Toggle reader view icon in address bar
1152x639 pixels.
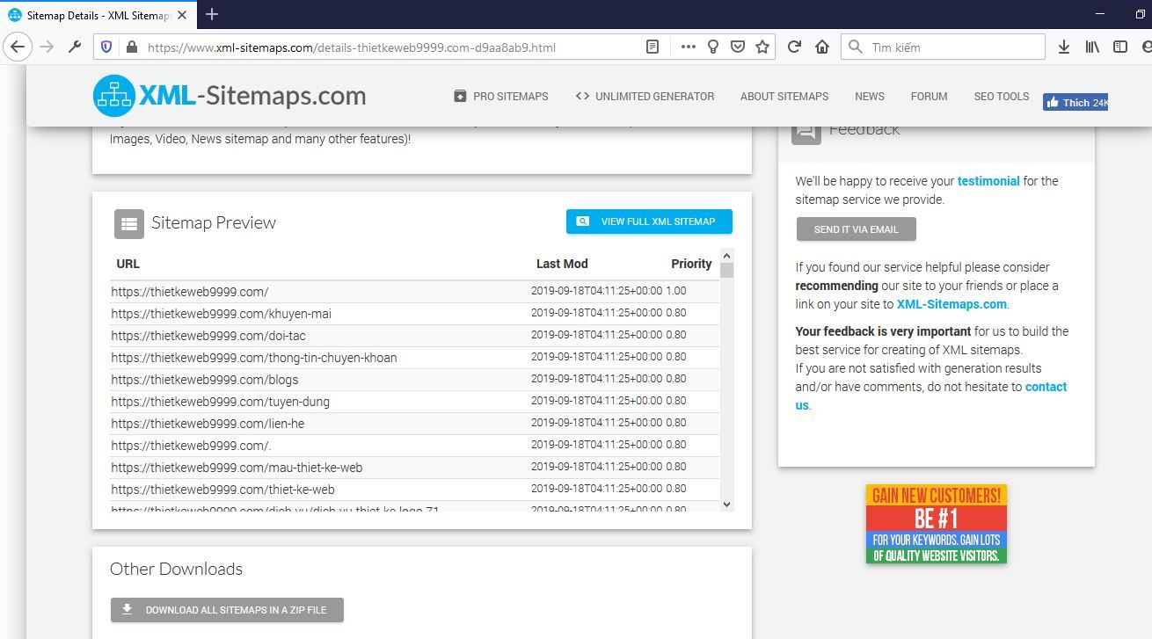[652, 47]
